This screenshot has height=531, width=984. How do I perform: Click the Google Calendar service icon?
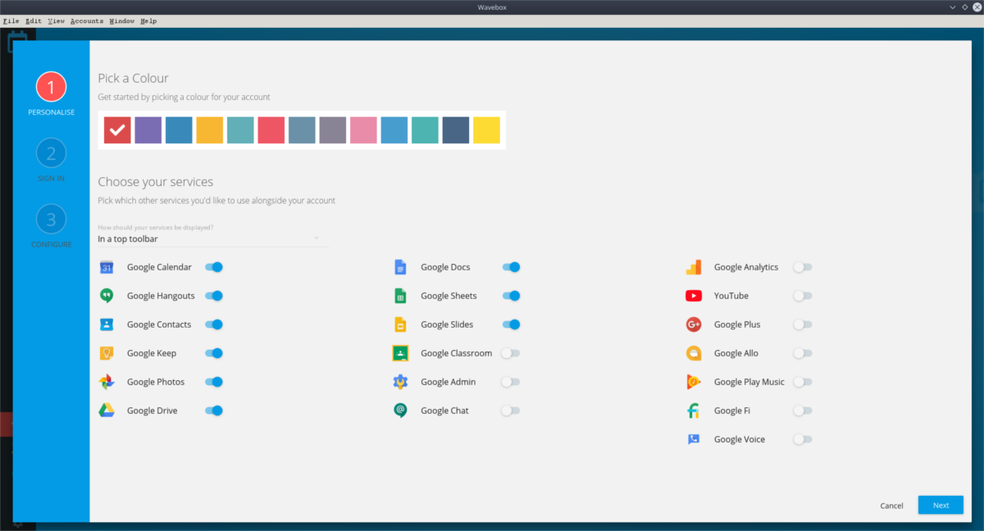tap(107, 266)
